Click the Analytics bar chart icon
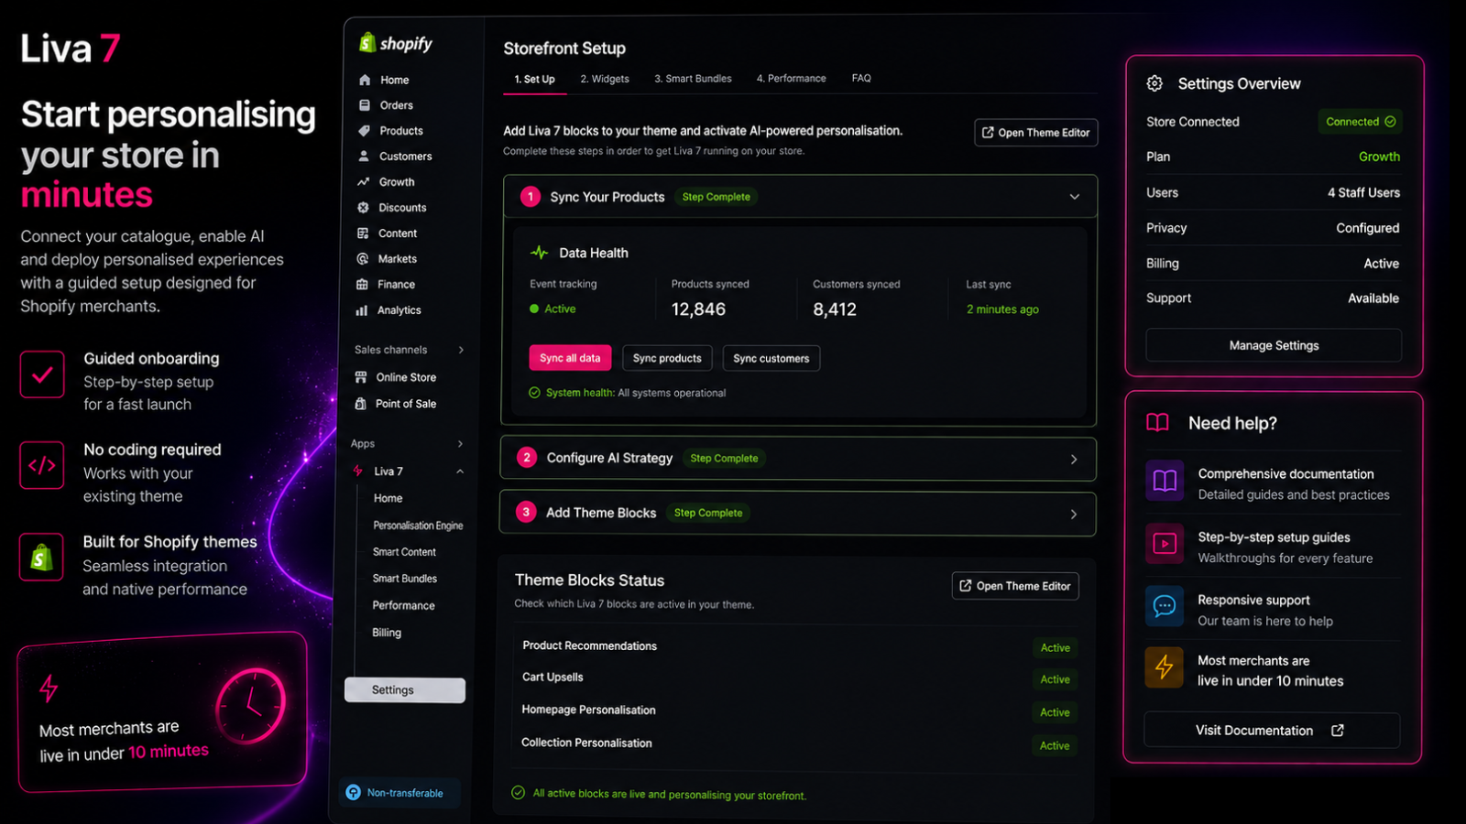1466x824 pixels. tap(362, 310)
